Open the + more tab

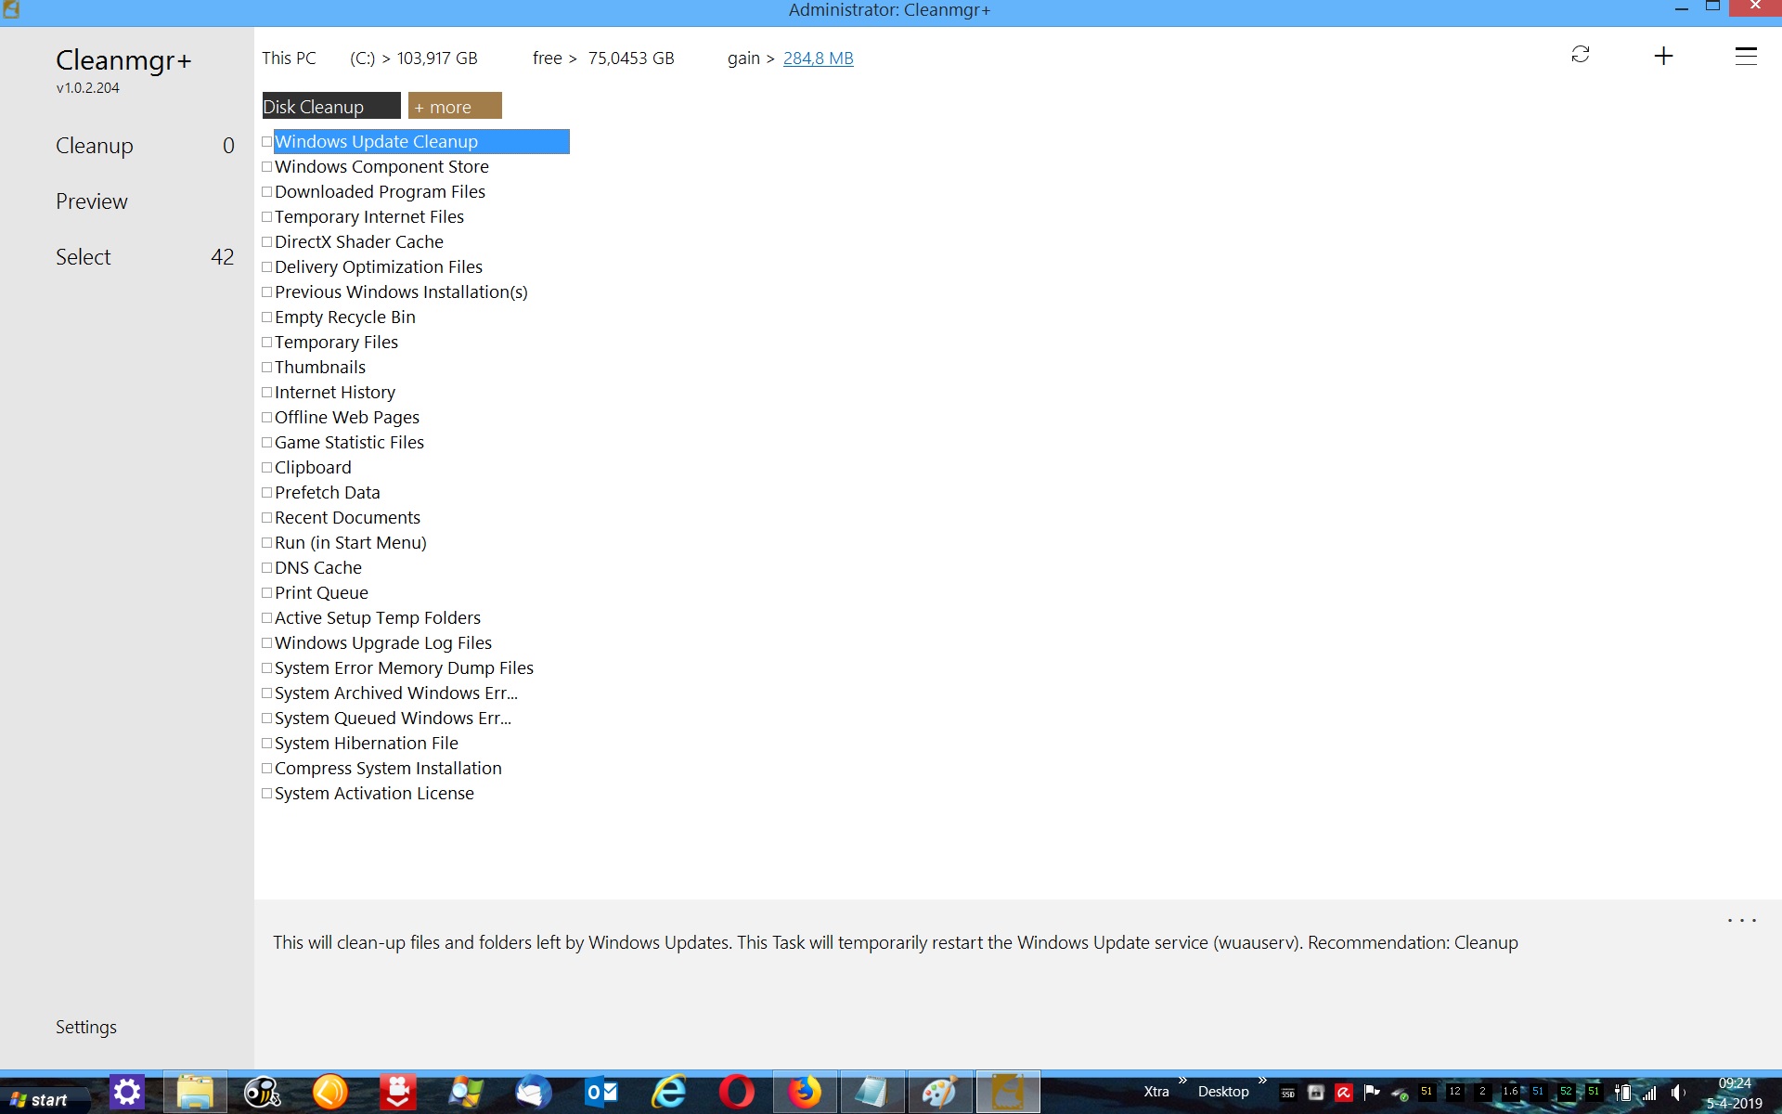click(455, 106)
